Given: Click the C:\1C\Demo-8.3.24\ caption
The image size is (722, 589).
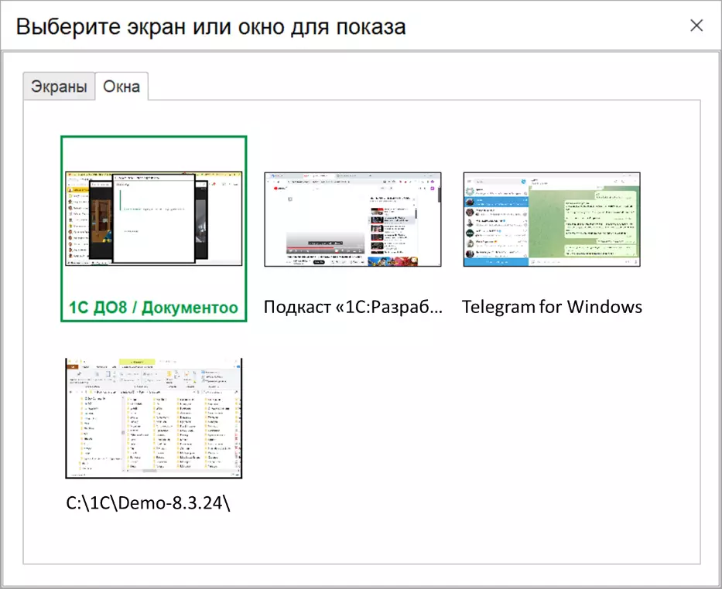Looking at the screenshot, I should pyautogui.click(x=149, y=503).
